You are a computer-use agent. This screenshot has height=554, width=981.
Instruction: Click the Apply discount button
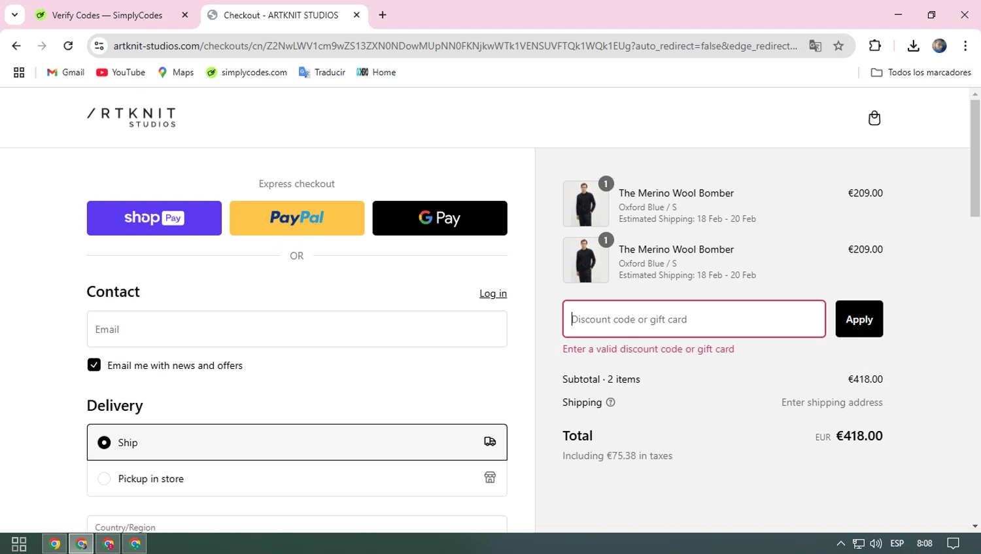click(x=859, y=319)
